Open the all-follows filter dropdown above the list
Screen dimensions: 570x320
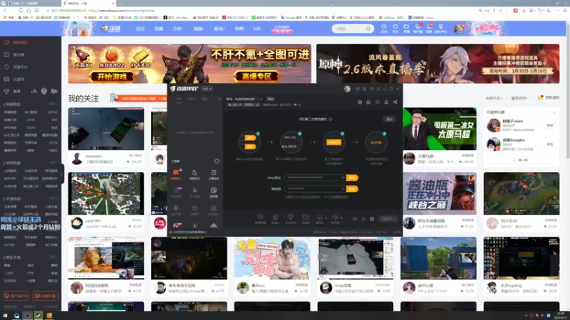[x=494, y=98]
